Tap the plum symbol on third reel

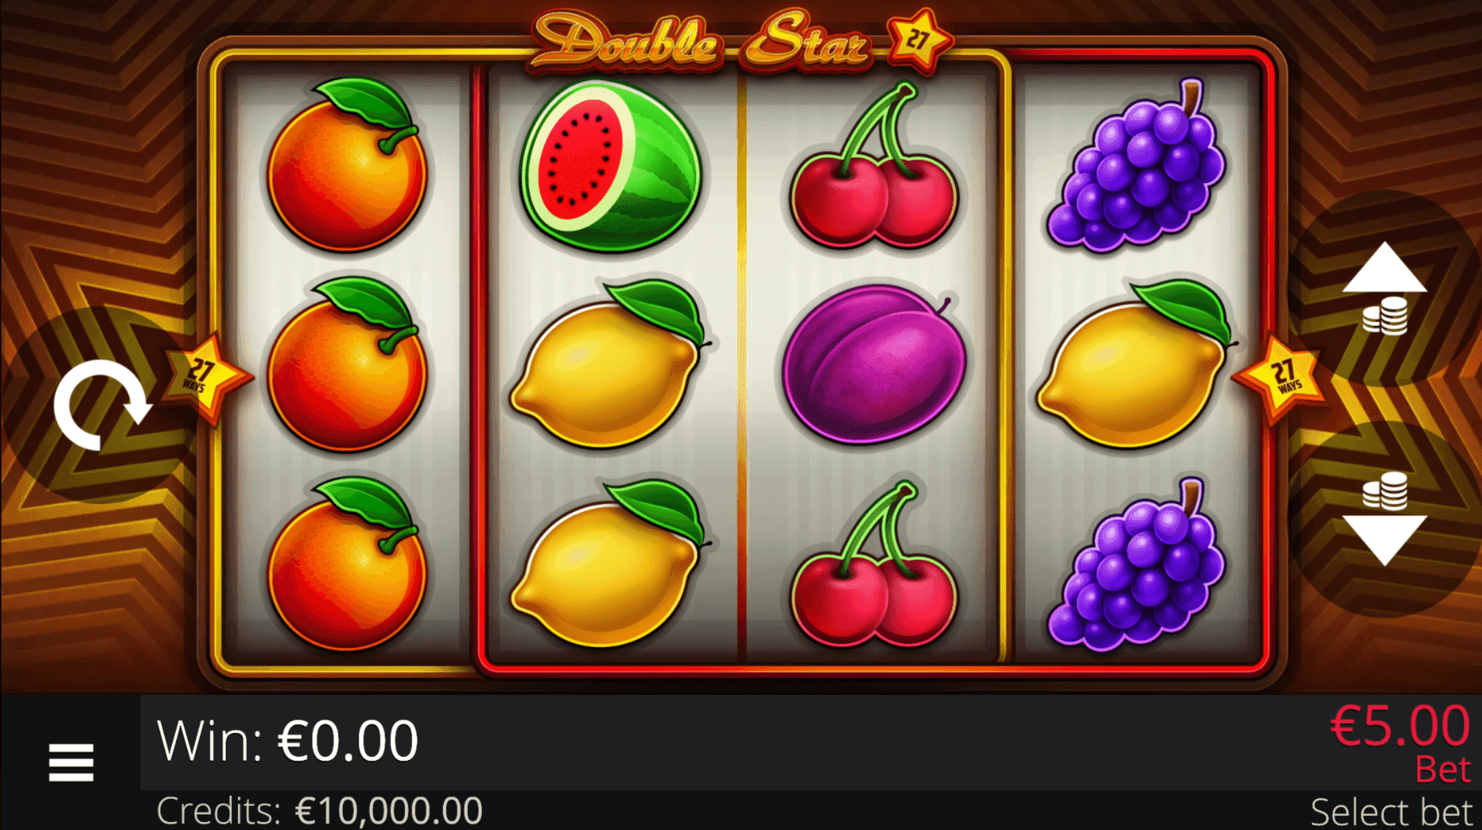pos(874,364)
